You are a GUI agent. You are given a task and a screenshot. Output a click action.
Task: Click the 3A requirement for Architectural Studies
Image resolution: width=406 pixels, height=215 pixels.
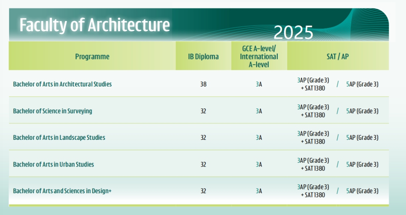coord(259,84)
